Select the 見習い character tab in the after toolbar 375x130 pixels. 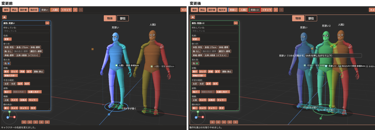pos(232,10)
